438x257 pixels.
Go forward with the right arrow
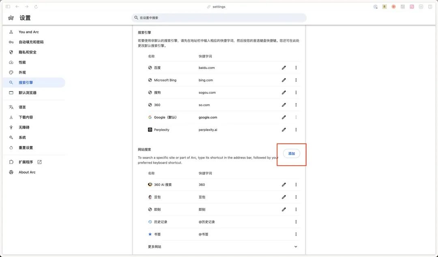[26, 6]
